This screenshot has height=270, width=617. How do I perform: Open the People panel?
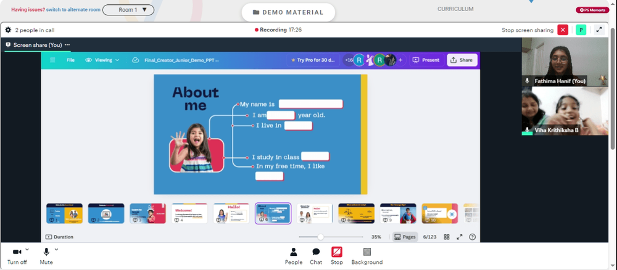(x=294, y=256)
